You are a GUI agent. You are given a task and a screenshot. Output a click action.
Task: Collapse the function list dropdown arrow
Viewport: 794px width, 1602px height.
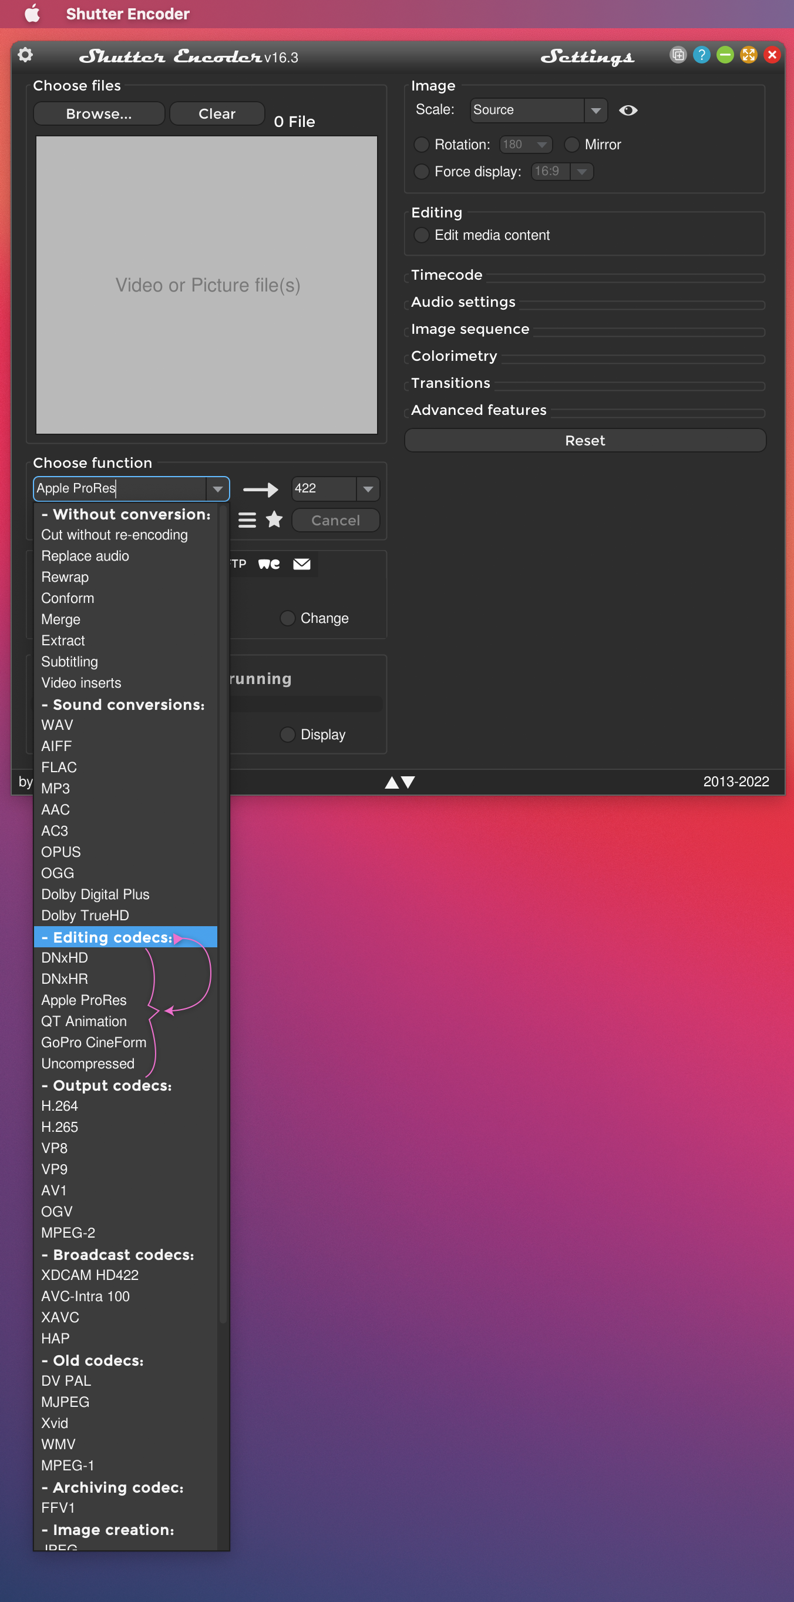click(x=217, y=489)
